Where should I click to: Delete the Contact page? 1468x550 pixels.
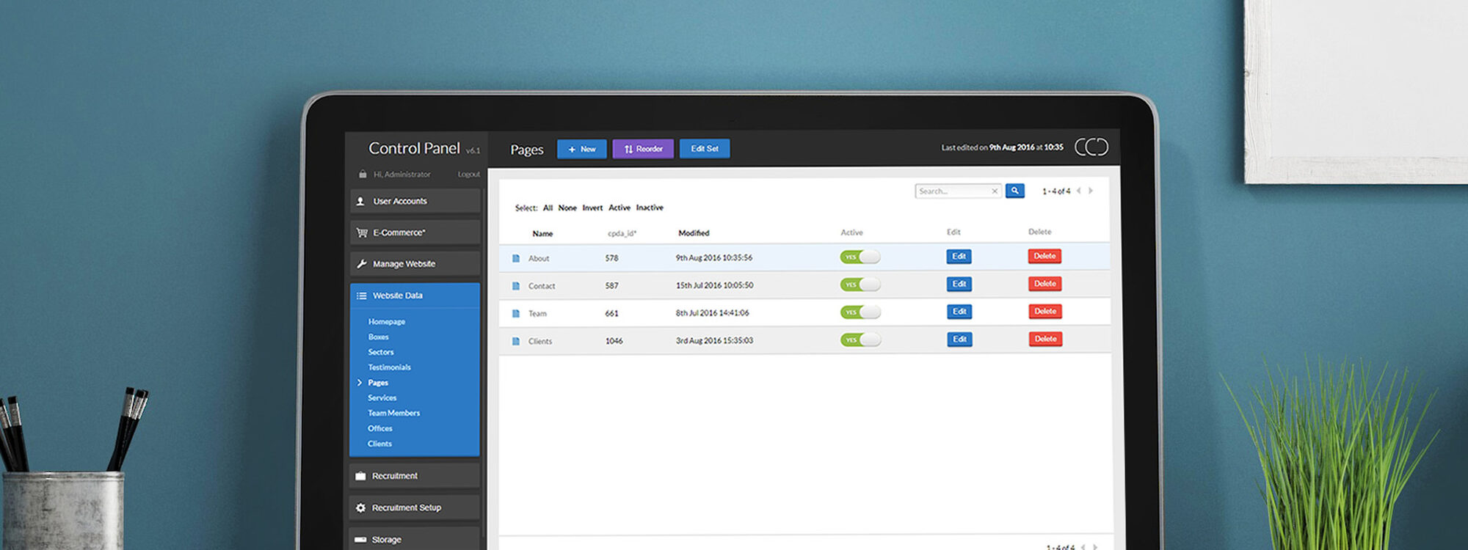coord(1045,284)
